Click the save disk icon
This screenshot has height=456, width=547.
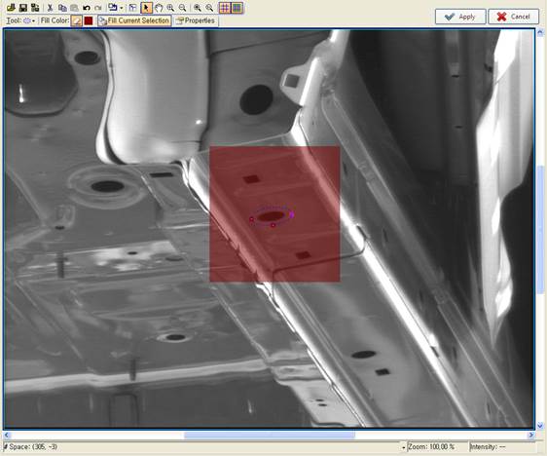pyautogui.click(x=23, y=8)
